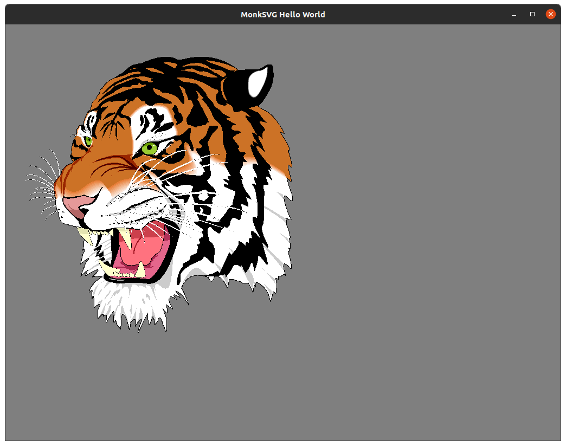Click the lower fang below the tongue
This screenshot has width=566, height=446.
coord(140,269)
